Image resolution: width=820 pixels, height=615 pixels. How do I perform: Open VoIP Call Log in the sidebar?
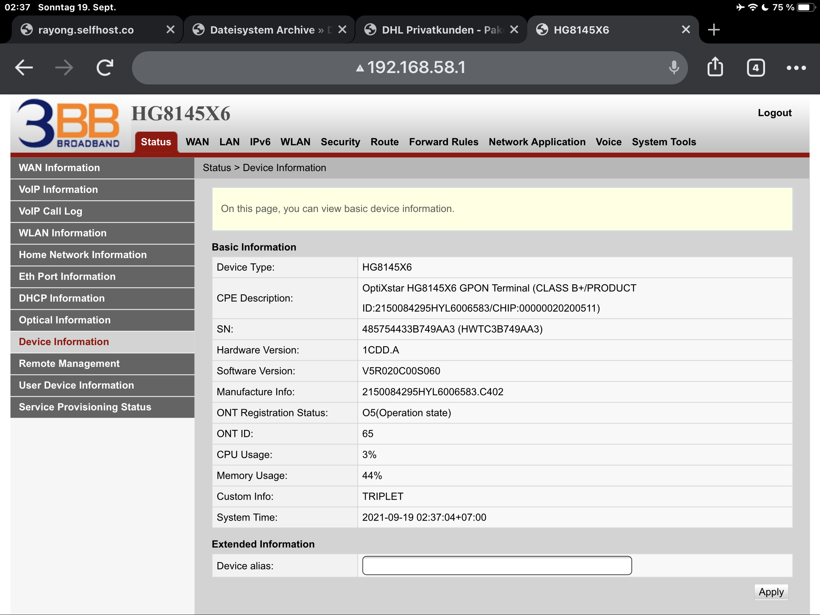(x=102, y=211)
